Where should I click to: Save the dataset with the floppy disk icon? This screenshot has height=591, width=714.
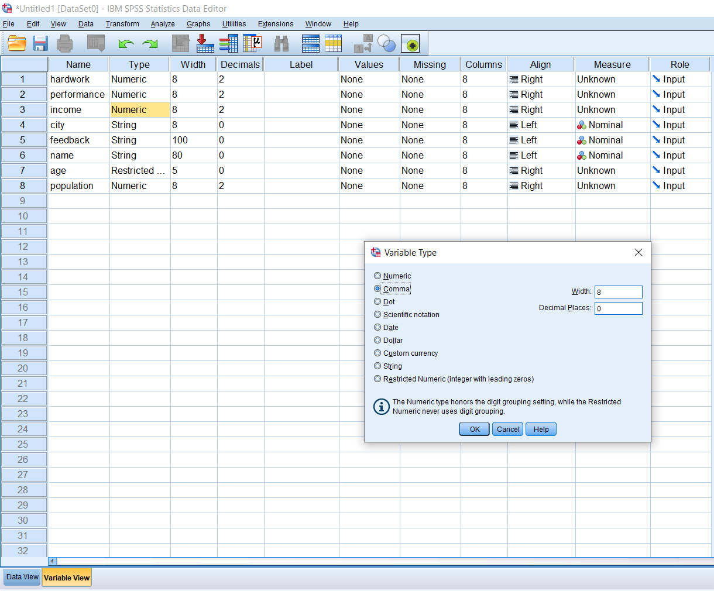point(40,44)
